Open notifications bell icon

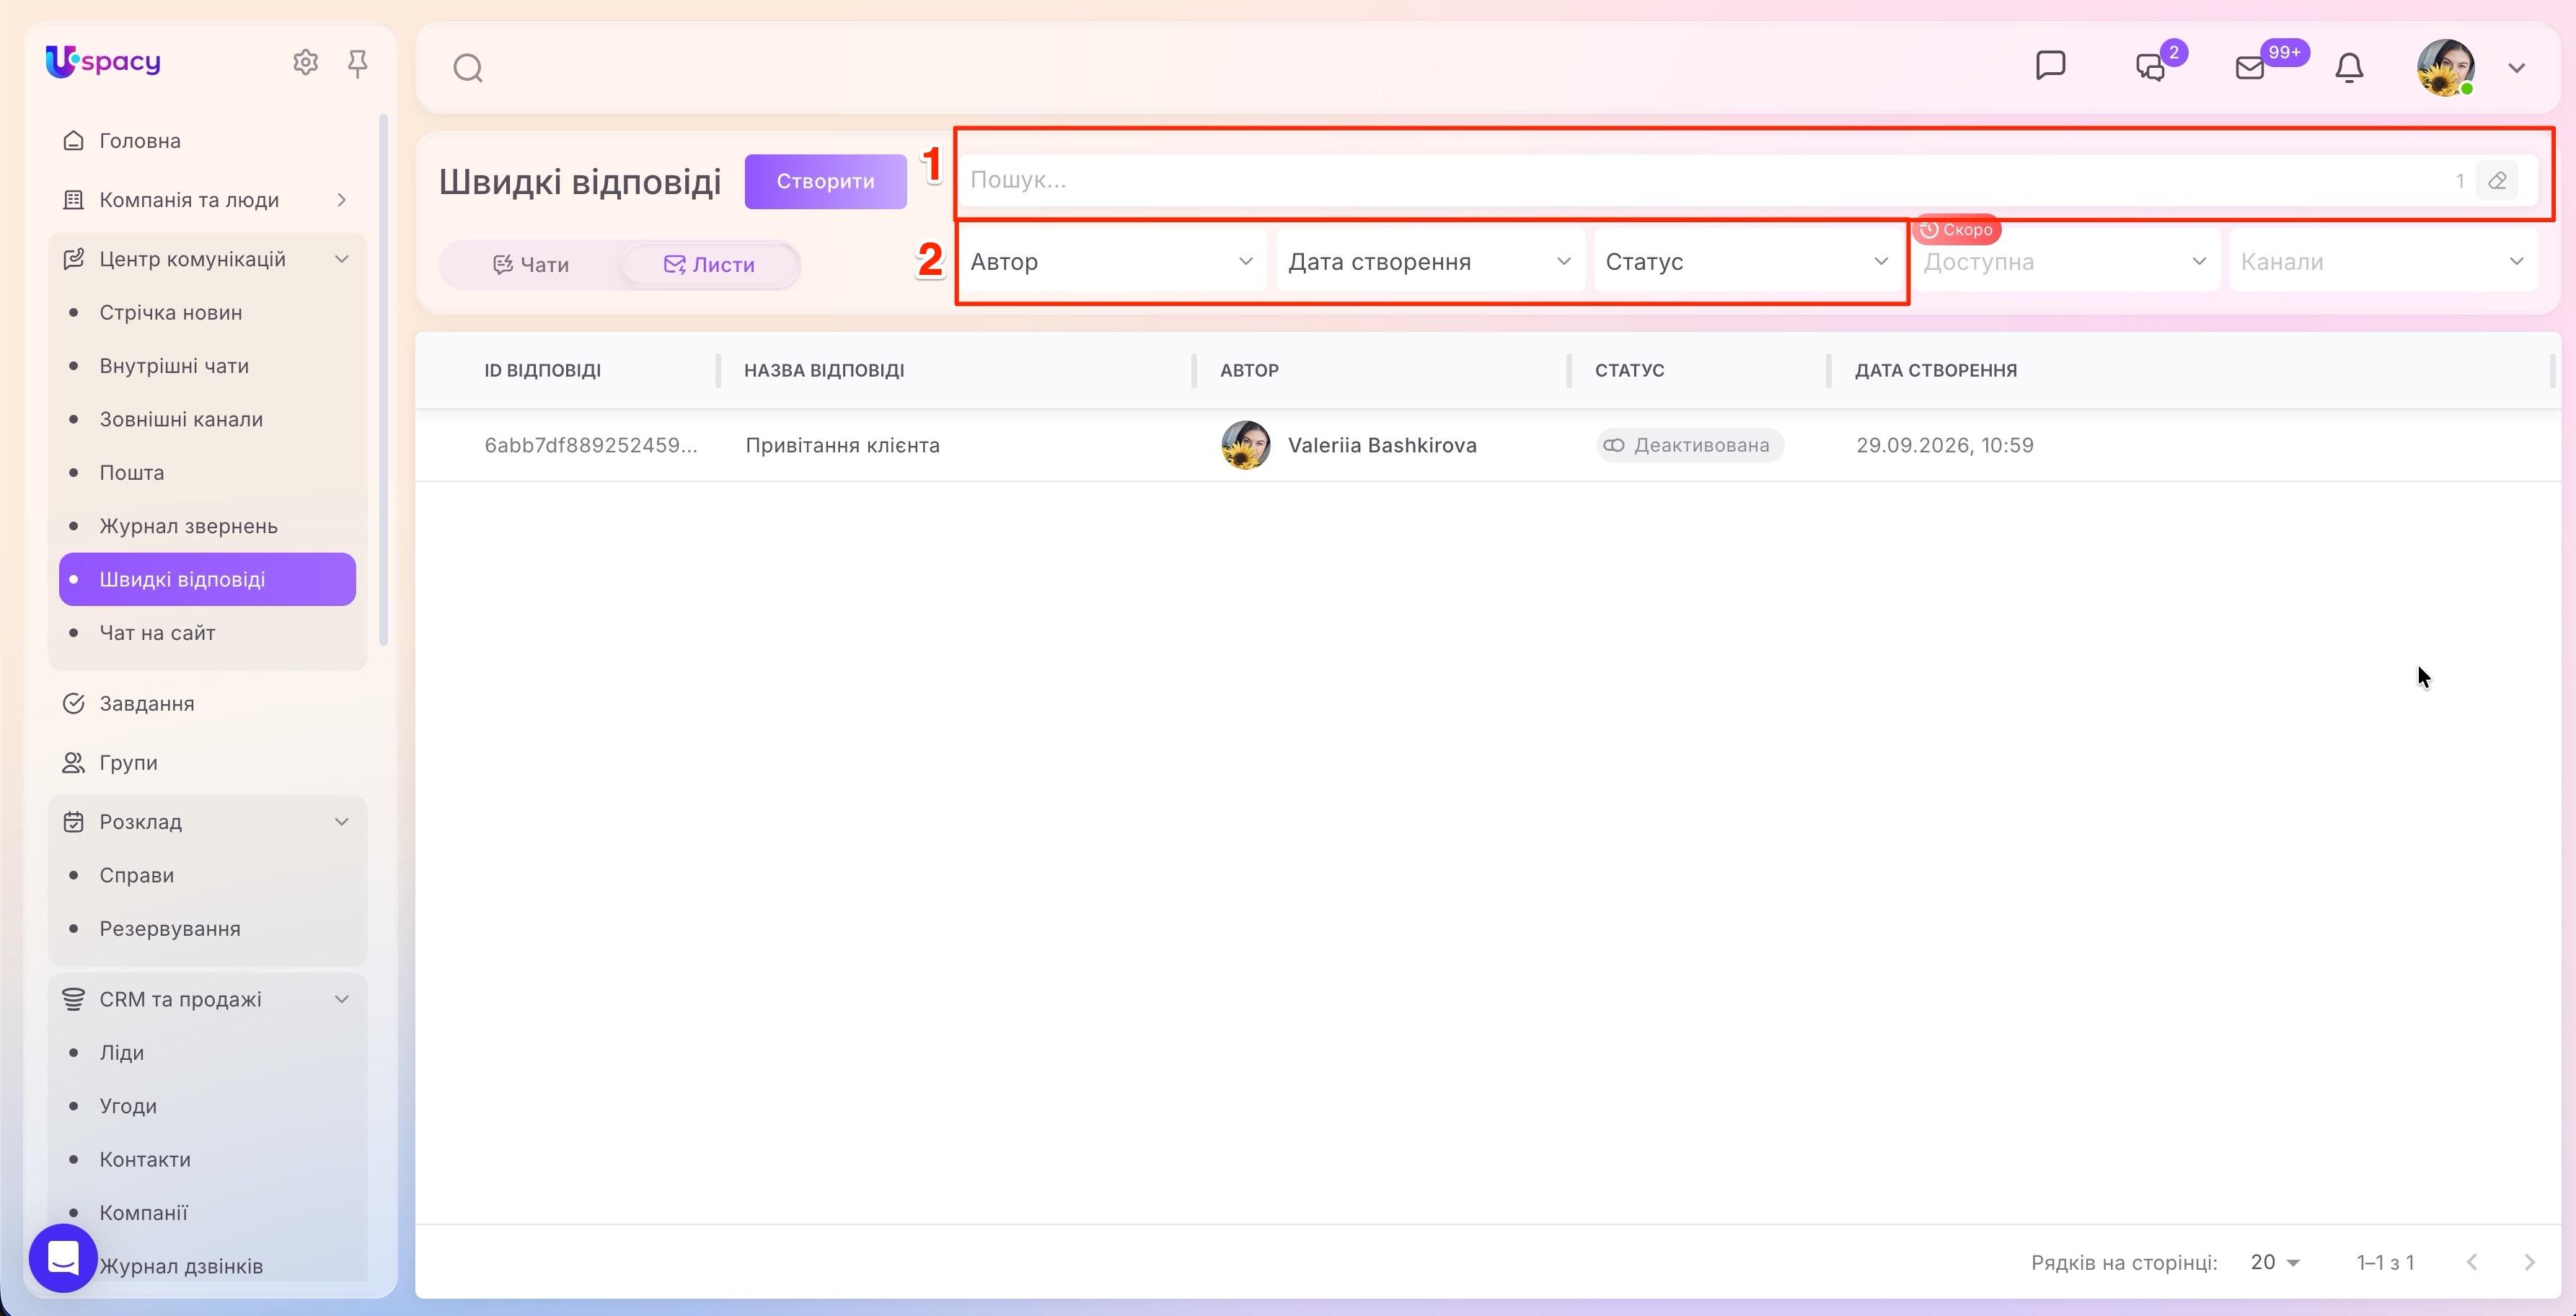coord(2349,67)
